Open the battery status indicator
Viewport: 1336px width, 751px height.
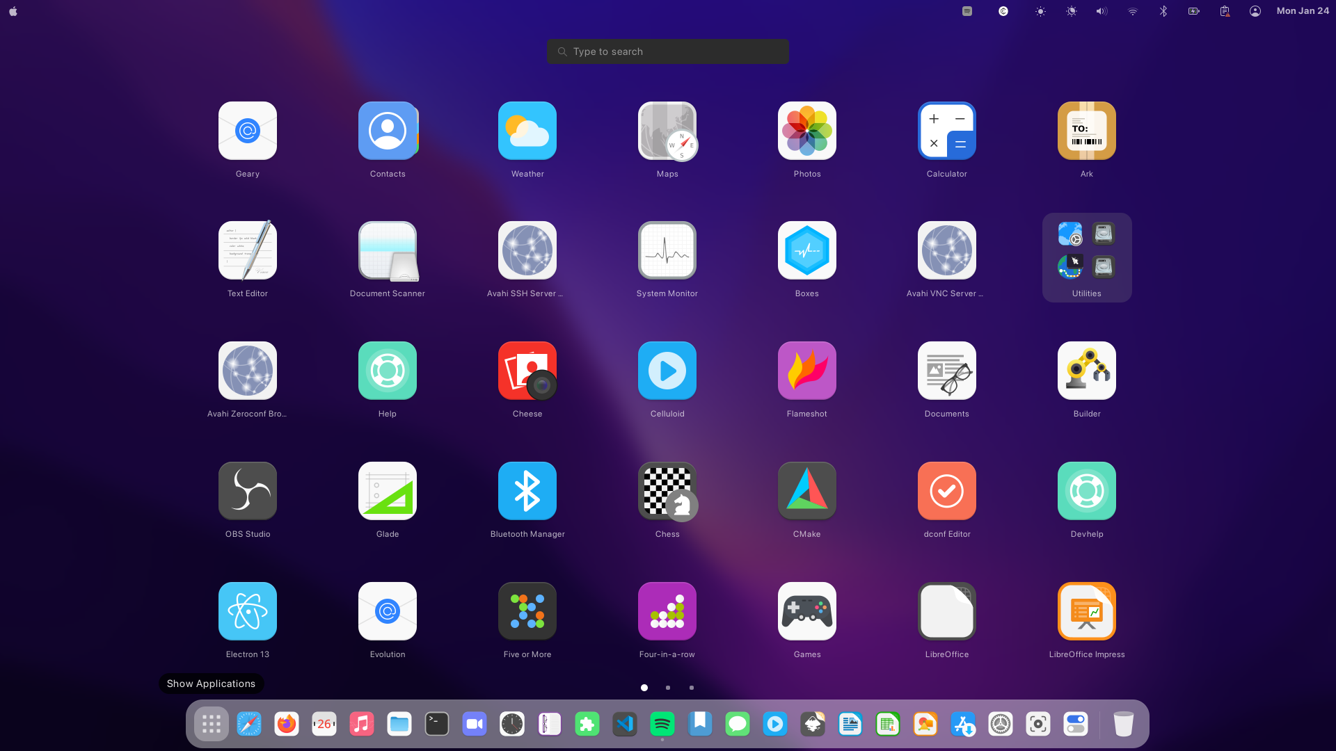pyautogui.click(x=1194, y=11)
